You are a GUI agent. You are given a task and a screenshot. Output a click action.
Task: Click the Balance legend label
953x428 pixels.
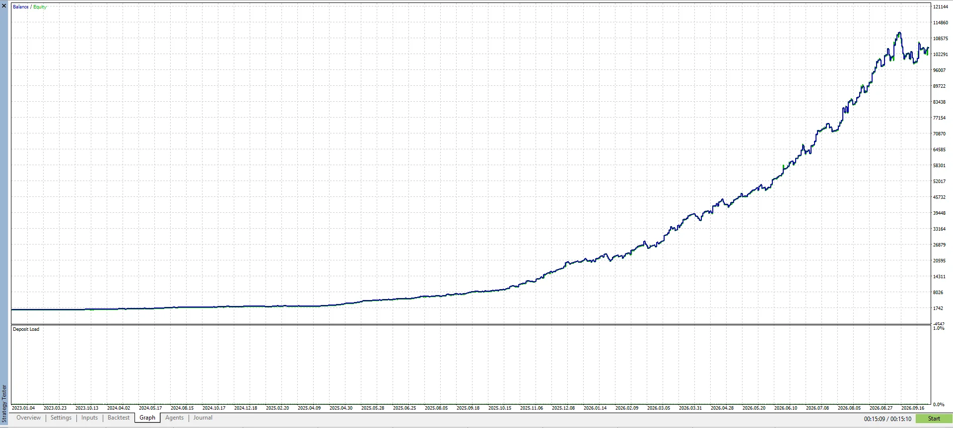point(21,7)
